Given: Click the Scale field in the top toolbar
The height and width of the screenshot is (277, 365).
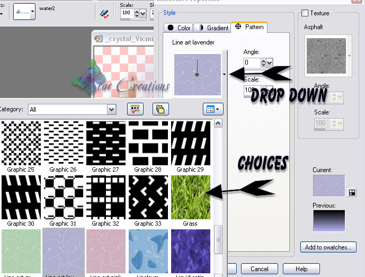Looking at the screenshot, I should pos(127,13).
